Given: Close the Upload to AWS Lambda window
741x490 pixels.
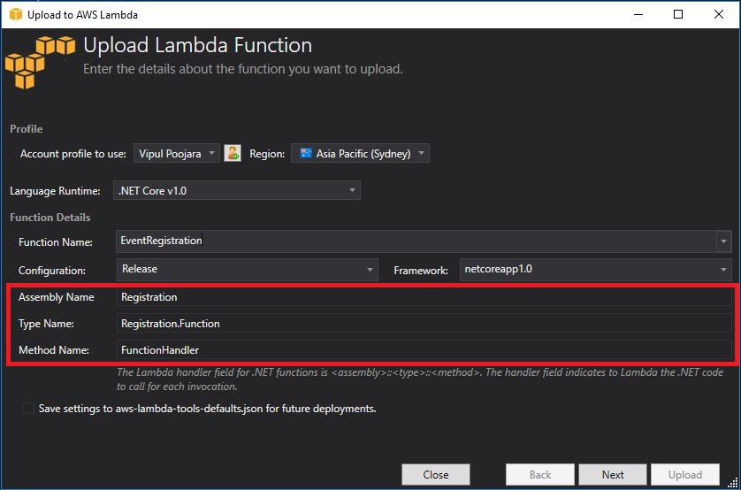Looking at the screenshot, I should click(718, 15).
